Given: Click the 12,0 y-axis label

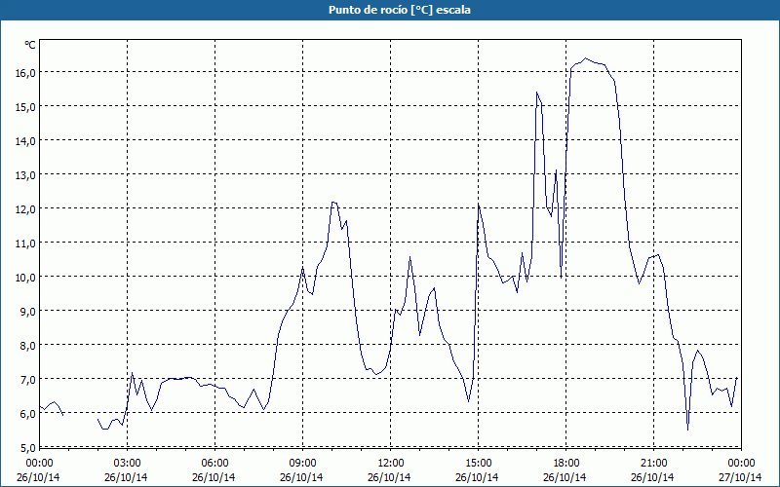Looking at the screenshot, I should (26, 208).
